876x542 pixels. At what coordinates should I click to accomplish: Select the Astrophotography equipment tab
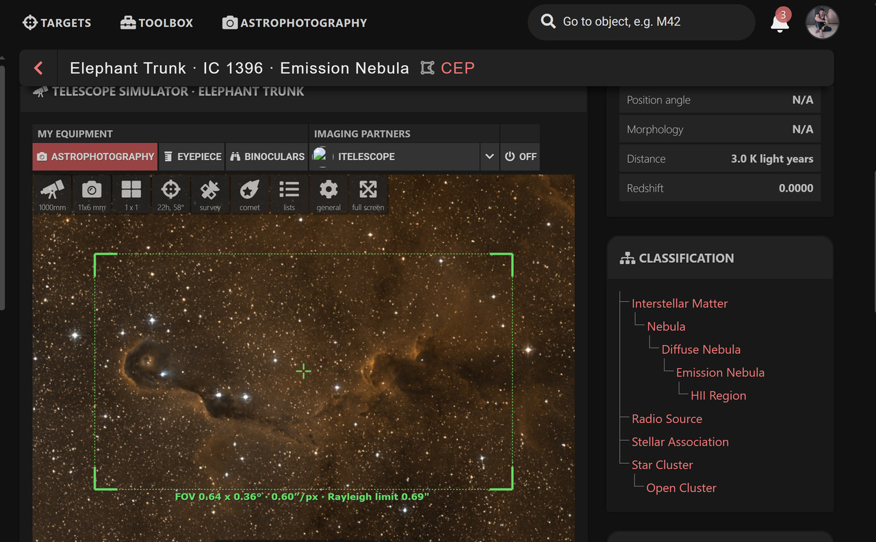[95, 157]
